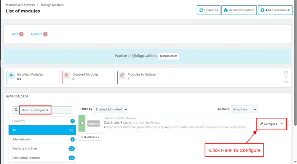Click the List of modules heading
Image resolution: width=297 pixels, height=164 pixels.
pyautogui.click(x=23, y=11)
